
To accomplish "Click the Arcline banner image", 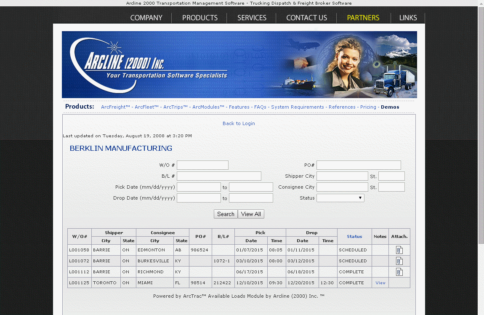I will click(x=239, y=64).
